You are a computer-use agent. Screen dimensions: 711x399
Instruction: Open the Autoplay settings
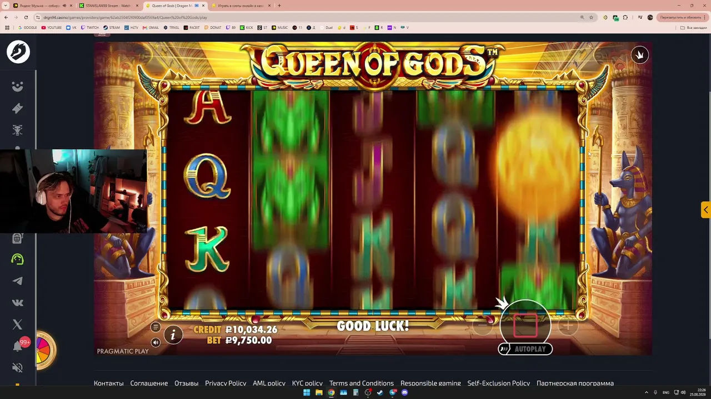tap(530, 349)
